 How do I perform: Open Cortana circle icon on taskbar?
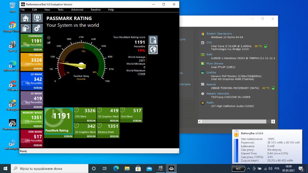pos(94,168)
